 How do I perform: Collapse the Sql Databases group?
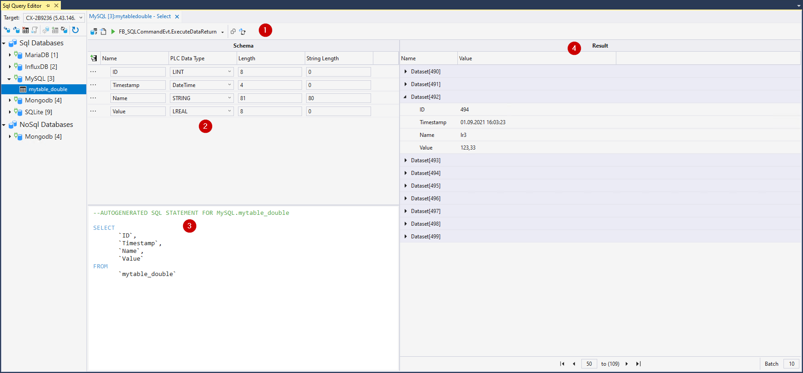coord(4,43)
